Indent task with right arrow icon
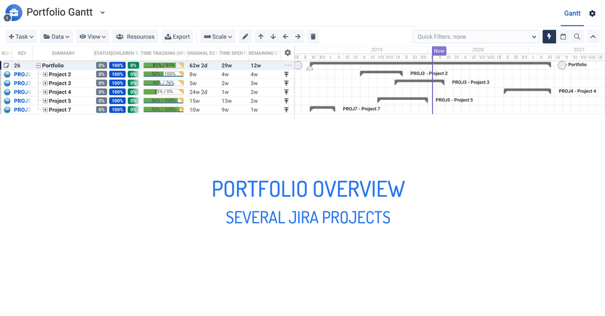Image resolution: width=605 pixels, height=316 pixels. pos(298,37)
